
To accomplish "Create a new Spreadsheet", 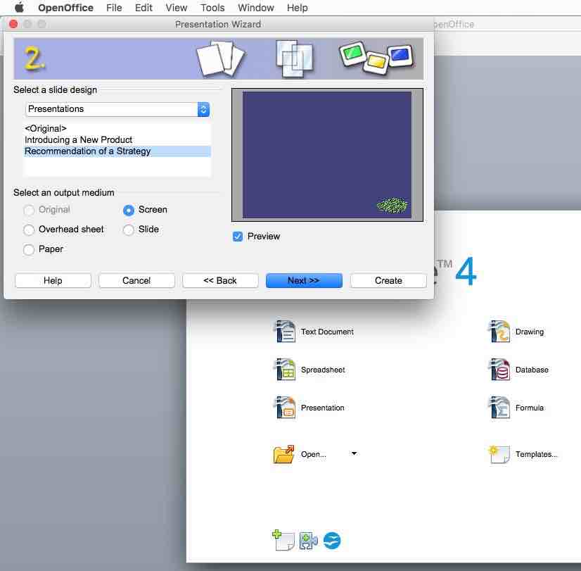I will [286, 370].
